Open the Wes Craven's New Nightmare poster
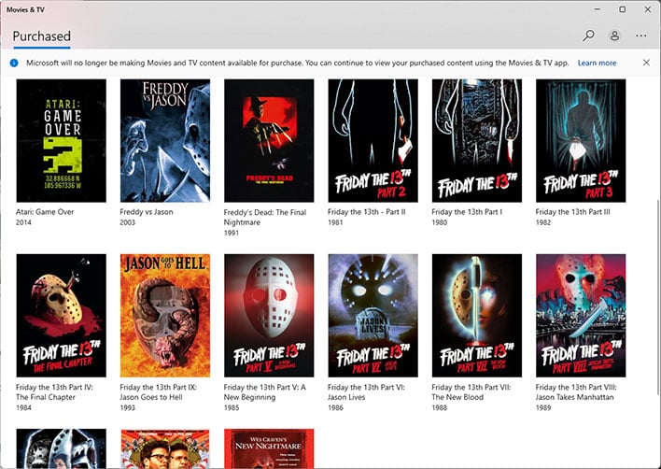 (269, 448)
